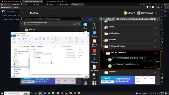Create a New text file in X-plore
Viewport: 169px width, 95px height.
coord(94,68)
